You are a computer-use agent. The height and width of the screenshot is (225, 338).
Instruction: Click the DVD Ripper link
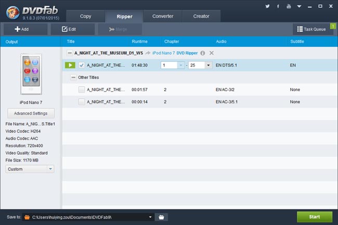click(x=187, y=53)
